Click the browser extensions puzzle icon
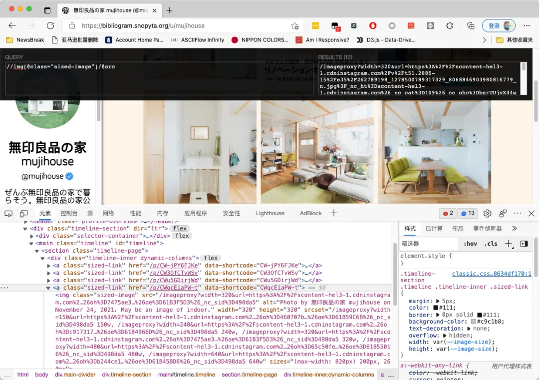This screenshot has height=380, width=539. [450, 26]
